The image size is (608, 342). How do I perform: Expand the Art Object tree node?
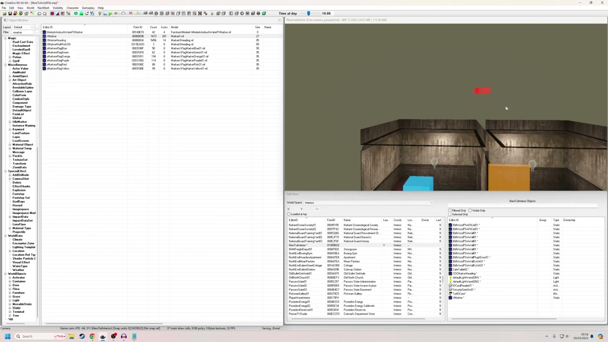(10, 80)
